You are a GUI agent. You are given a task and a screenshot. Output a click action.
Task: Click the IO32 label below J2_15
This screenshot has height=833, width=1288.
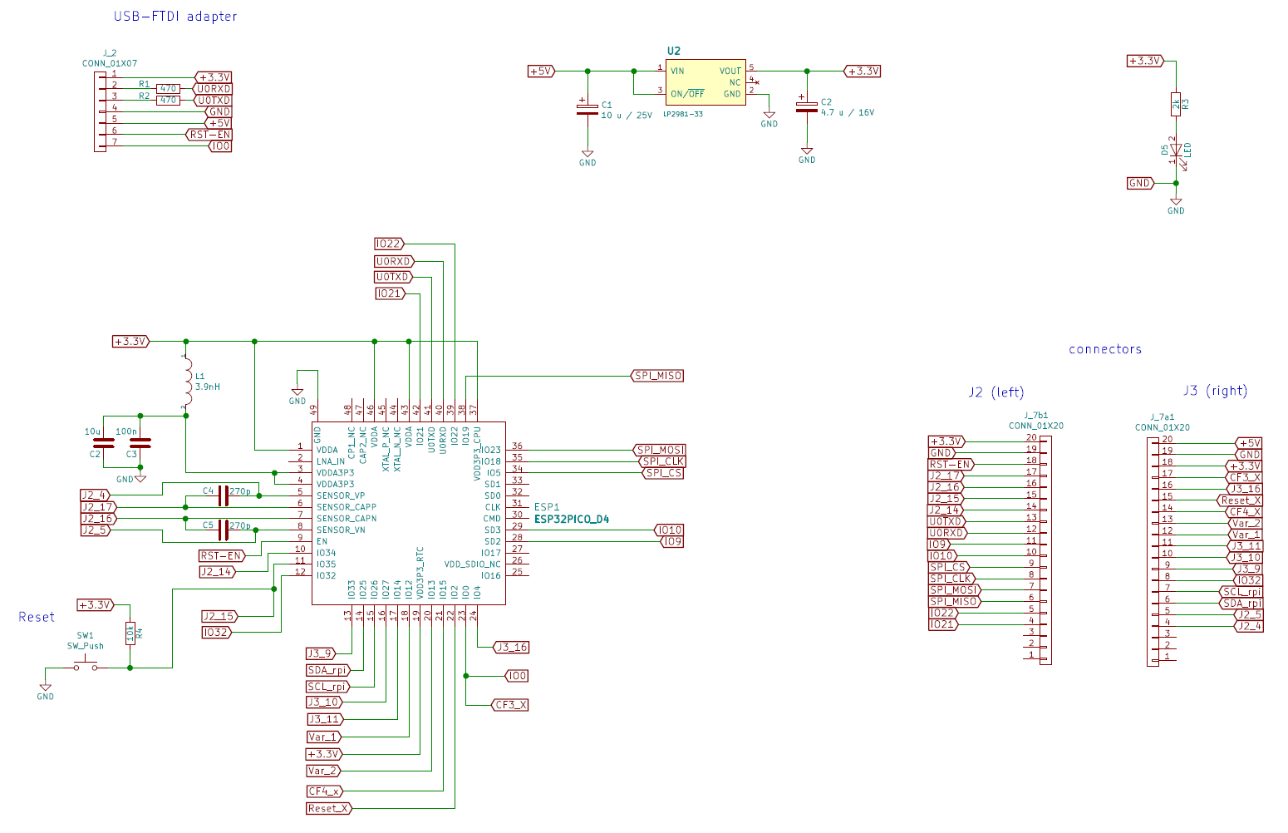[x=217, y=633]
